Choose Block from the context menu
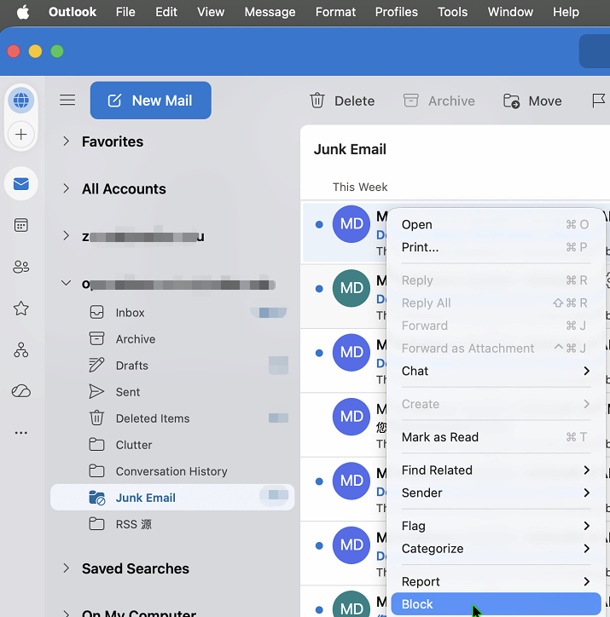The width and height of the screenshot is (610, 617). coord(495,604)
